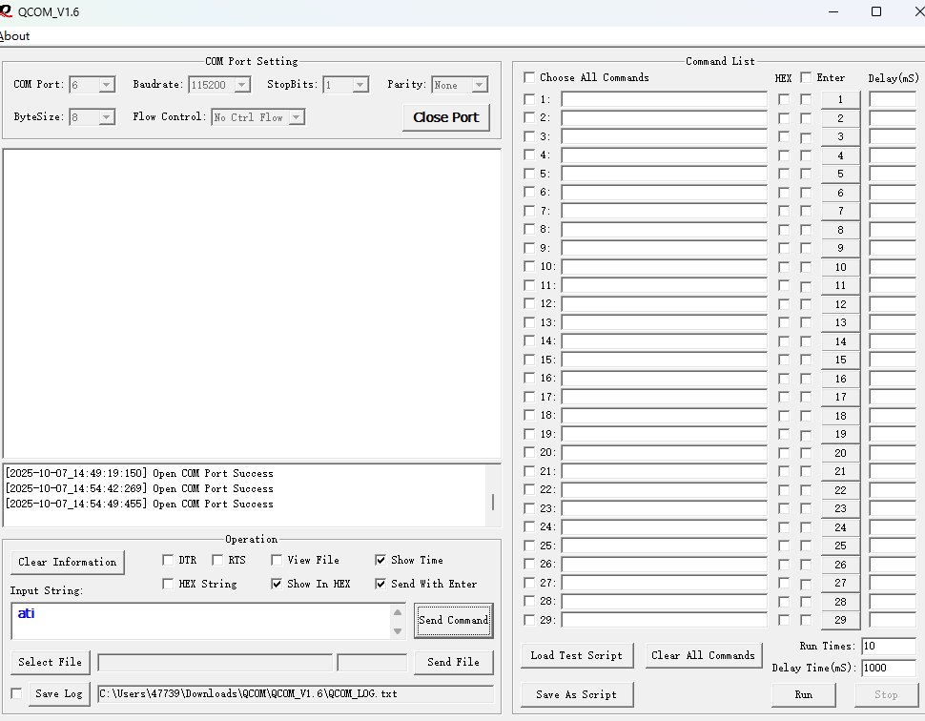Open the About menu
Viewport: 925px width, 721px height.
coord(15,36)
